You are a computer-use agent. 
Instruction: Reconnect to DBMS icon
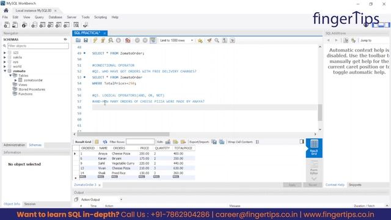click(86, 24)
